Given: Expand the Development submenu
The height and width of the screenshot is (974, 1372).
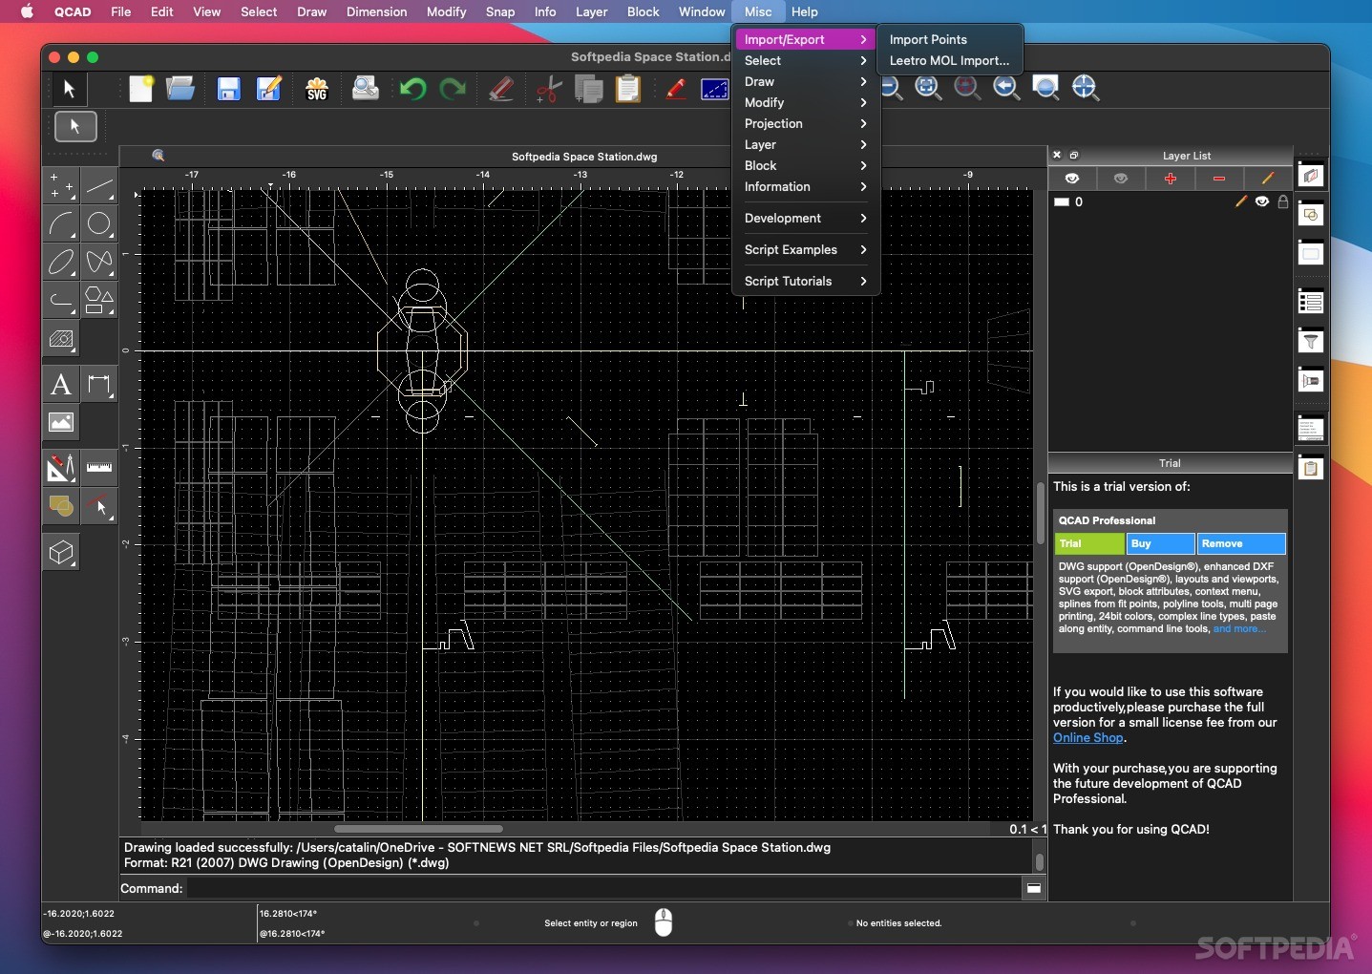Looking at the screenshot, I should coord(805,218).
